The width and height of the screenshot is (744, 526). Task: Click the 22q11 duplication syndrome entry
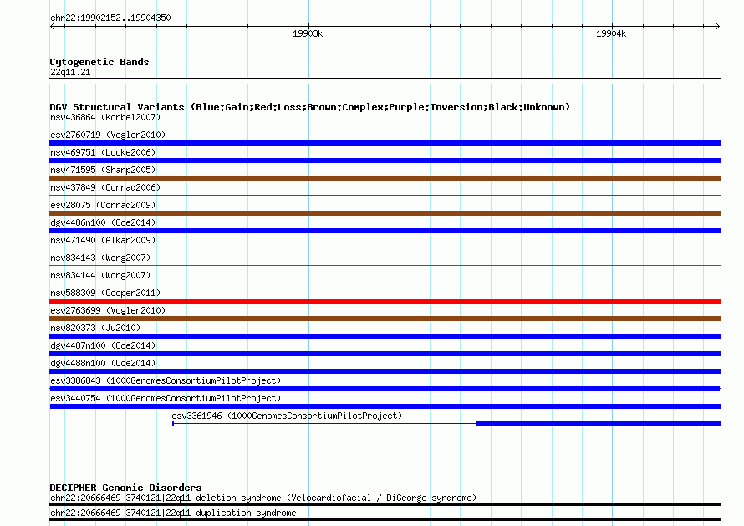tap(173, 513)
